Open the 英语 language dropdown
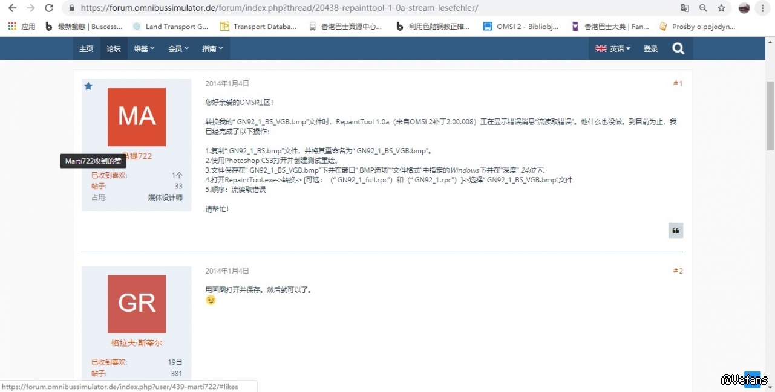 [x=613, y=48]
